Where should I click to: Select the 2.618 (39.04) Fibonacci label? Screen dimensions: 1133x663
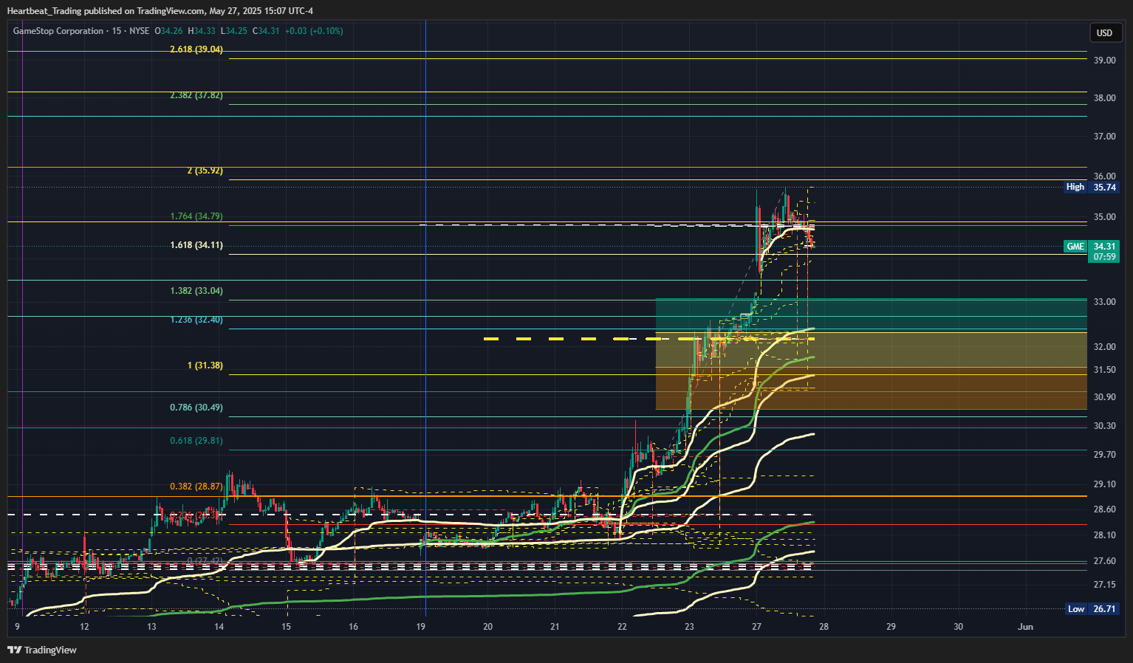pyautogui.click(x=196, y=49)
